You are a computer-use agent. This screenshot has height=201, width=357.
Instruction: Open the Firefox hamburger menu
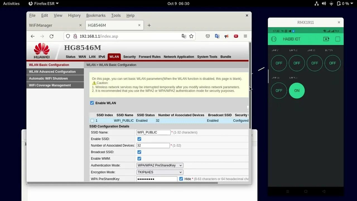tap(245, 36)
